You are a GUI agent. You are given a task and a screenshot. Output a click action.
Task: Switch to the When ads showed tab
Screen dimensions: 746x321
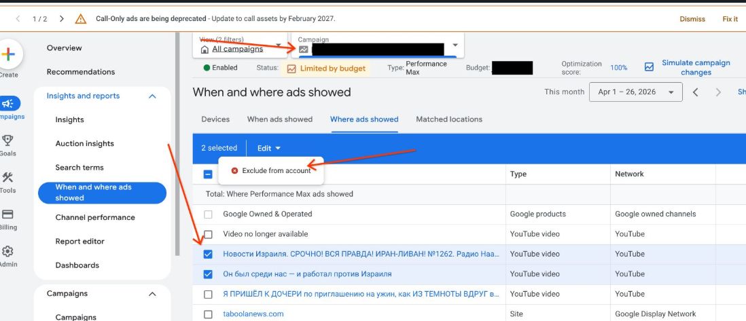[x=280, y=119]
